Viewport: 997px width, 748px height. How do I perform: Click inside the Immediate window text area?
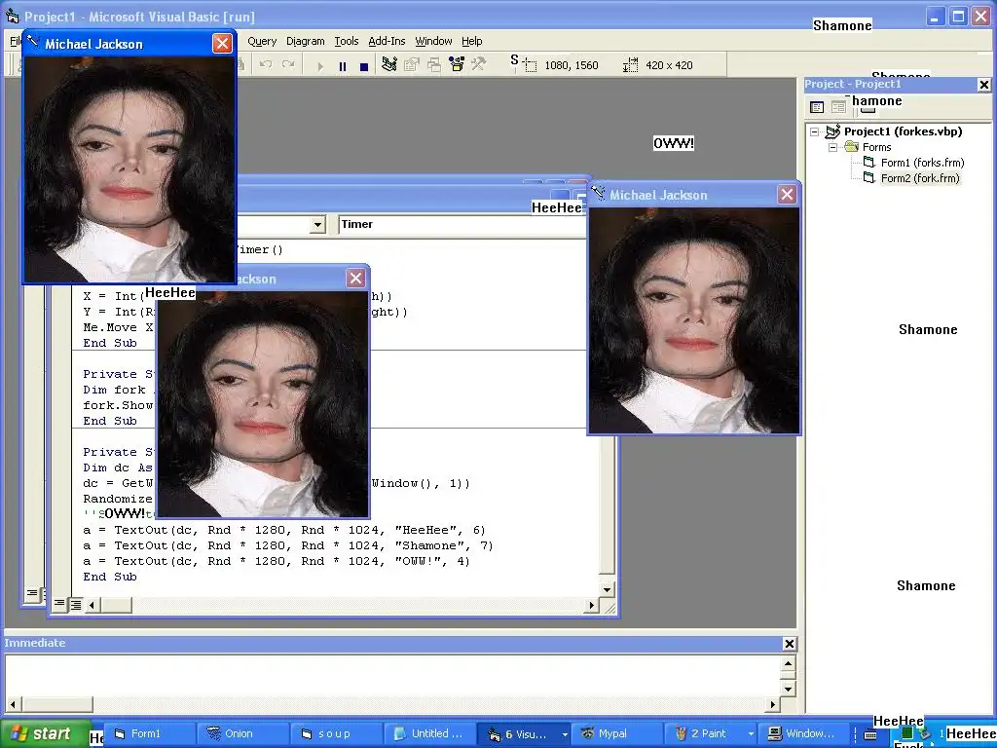click(x=393, y=676)
